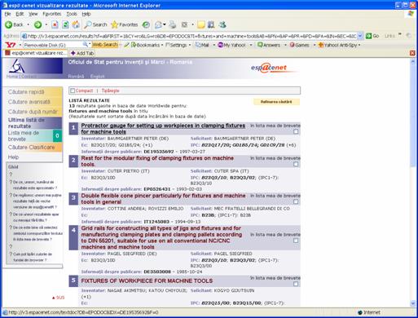This screenshot has height=318, width=418.
Task: Open the Mail toolbar icon dropdown arrow
Action: 165,24
